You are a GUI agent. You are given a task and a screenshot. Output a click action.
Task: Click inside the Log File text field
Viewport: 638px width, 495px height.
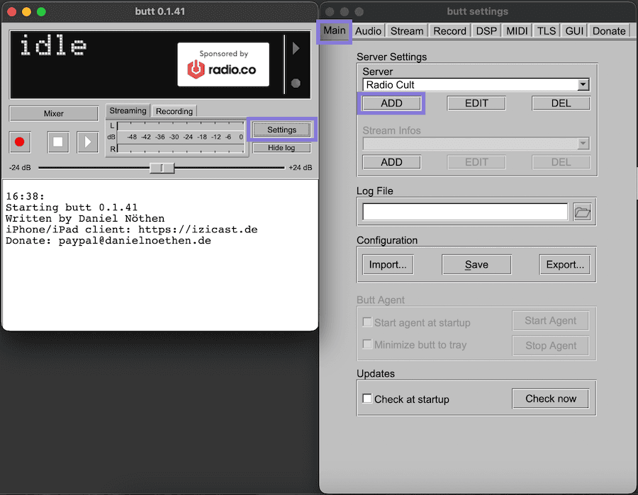click(464, 211)
